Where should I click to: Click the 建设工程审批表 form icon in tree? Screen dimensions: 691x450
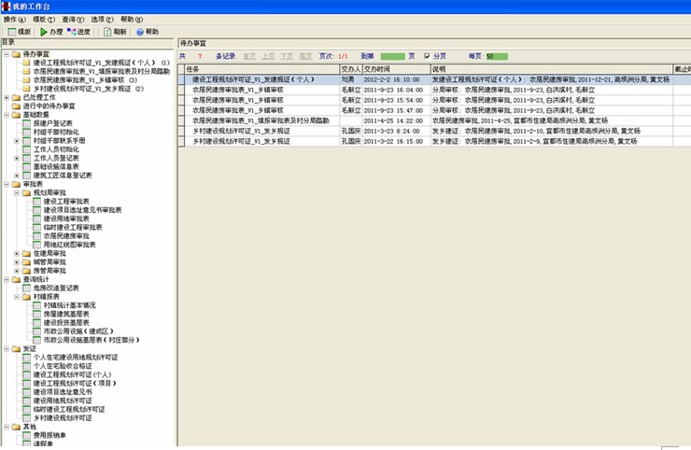36,201
